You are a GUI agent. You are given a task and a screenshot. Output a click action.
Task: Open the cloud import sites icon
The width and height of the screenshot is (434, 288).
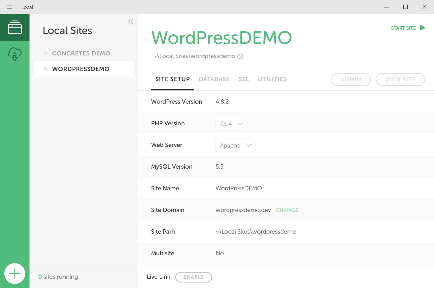14,54
